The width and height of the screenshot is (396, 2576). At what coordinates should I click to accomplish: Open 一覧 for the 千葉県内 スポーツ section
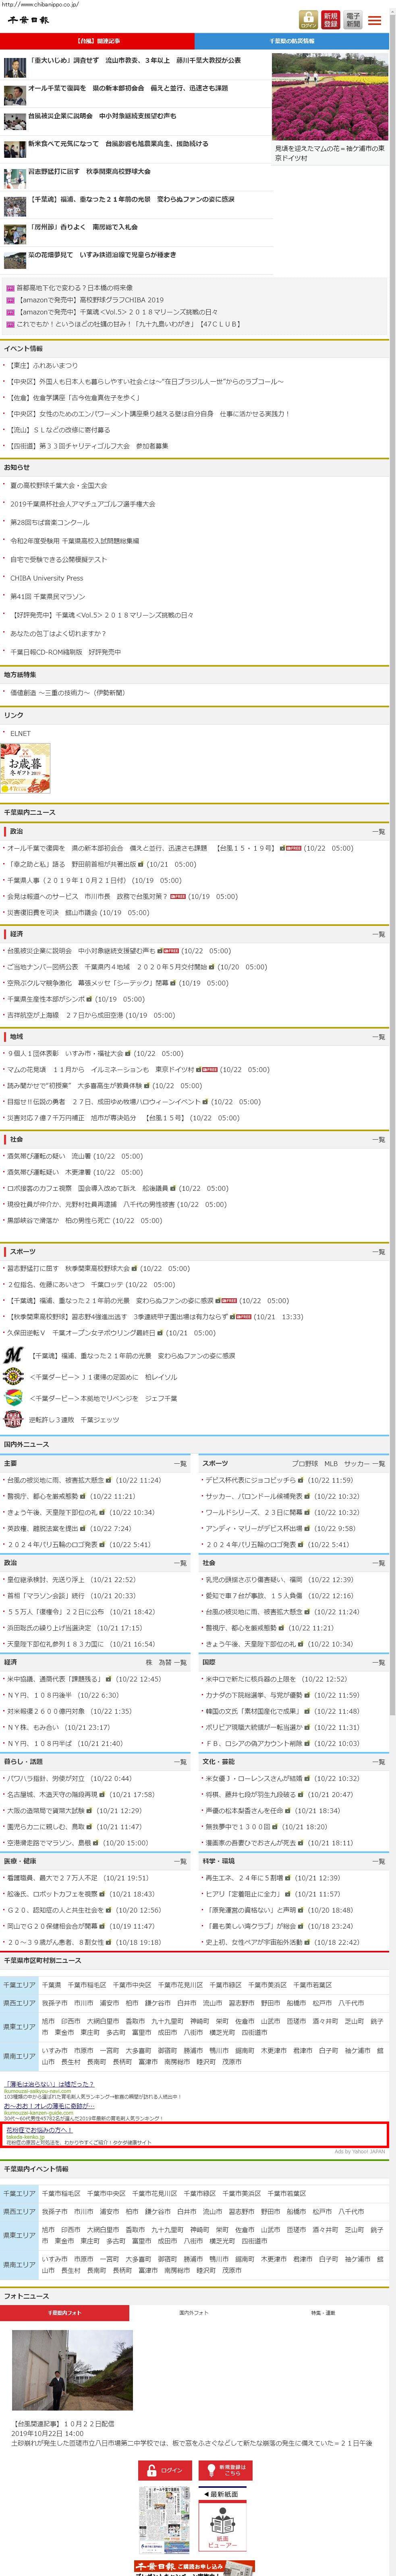pyautogui.click(x=379, y=1252)
